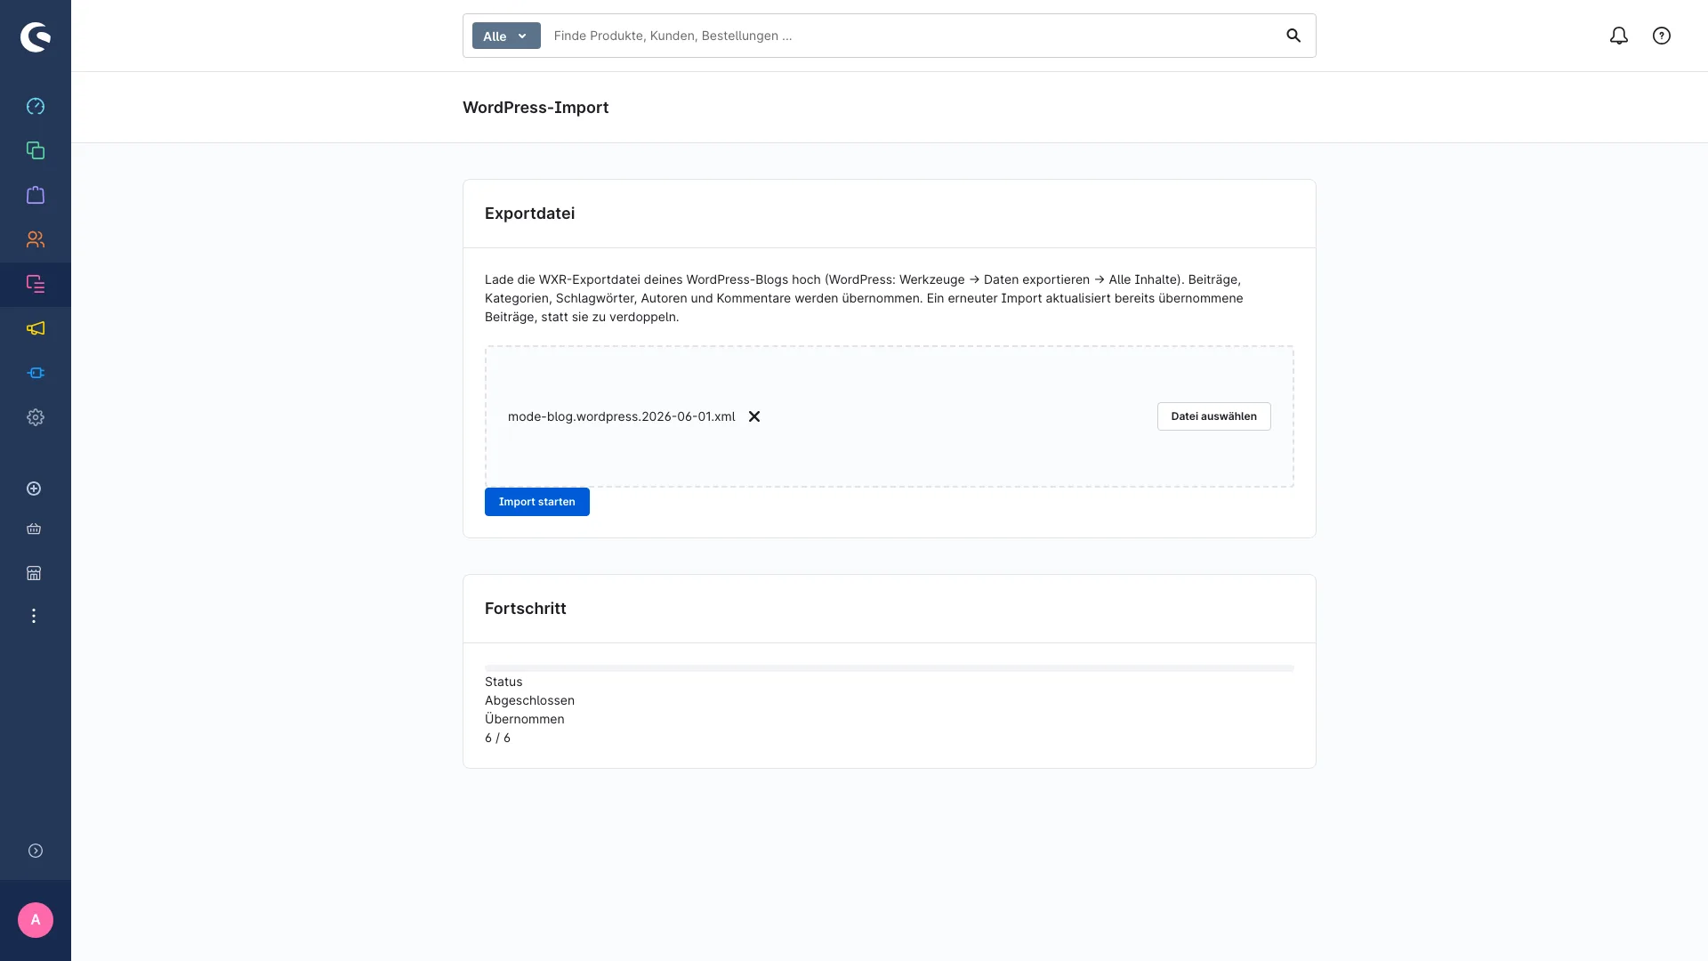Click the Fortschritt card heading
The width and height of the screenshot is (1708, 961).
tap(525, 609)
